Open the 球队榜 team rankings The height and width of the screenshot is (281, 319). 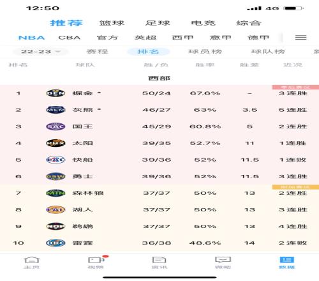[268, 52]
